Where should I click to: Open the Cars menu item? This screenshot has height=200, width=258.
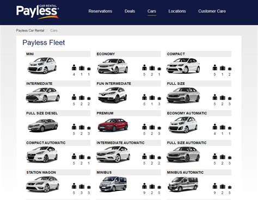tap(152, 11)
